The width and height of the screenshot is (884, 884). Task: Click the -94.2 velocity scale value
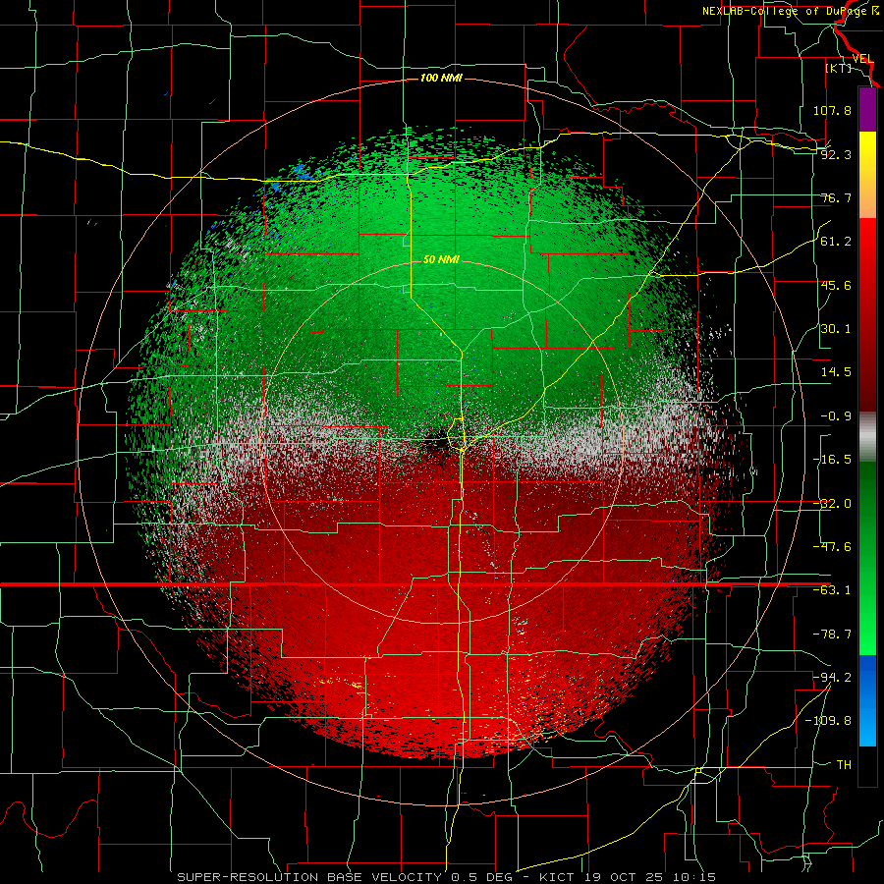tap(832, 677)
